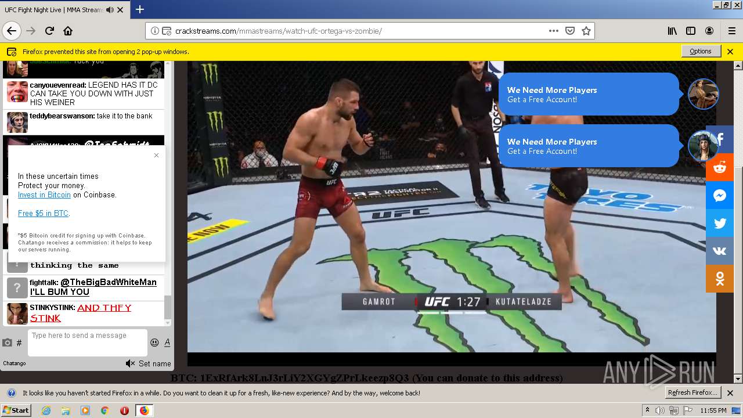Share on Twitter
This screenshot has width=743, height=418.
[x=720, y=224]
